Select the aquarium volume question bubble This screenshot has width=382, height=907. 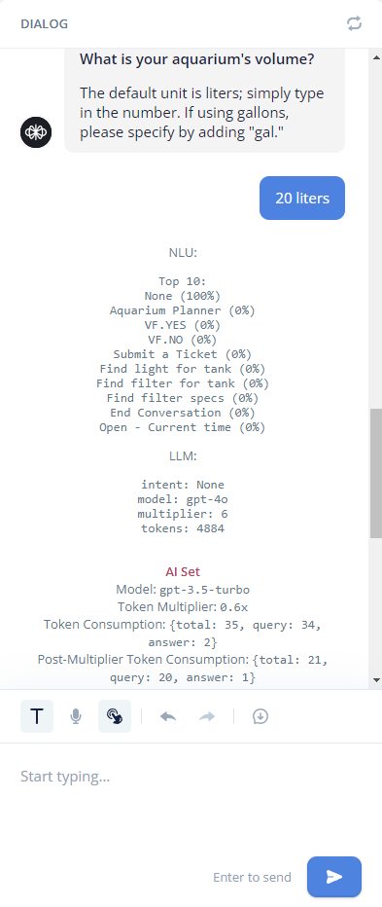point(204,99)
